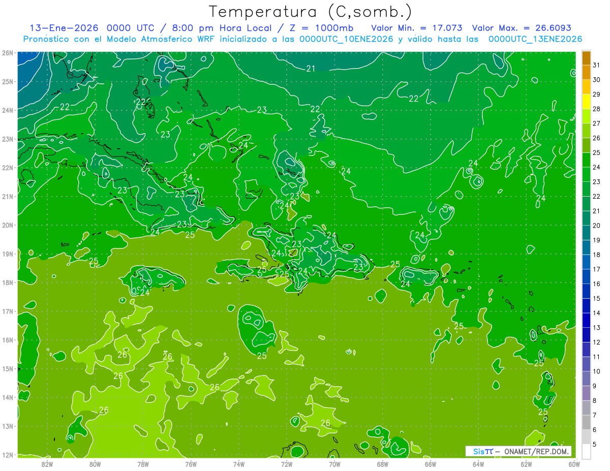Screen dimensions: 610x471
Task: Click the color scale value "12"
Action: coord(596,342)
